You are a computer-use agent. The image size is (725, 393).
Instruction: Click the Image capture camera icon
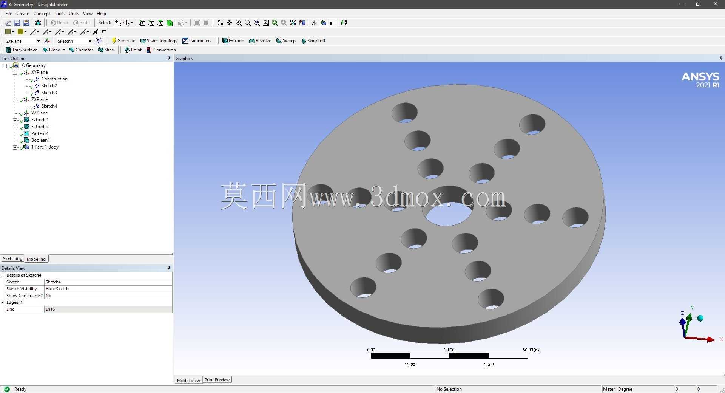(38, 23)
